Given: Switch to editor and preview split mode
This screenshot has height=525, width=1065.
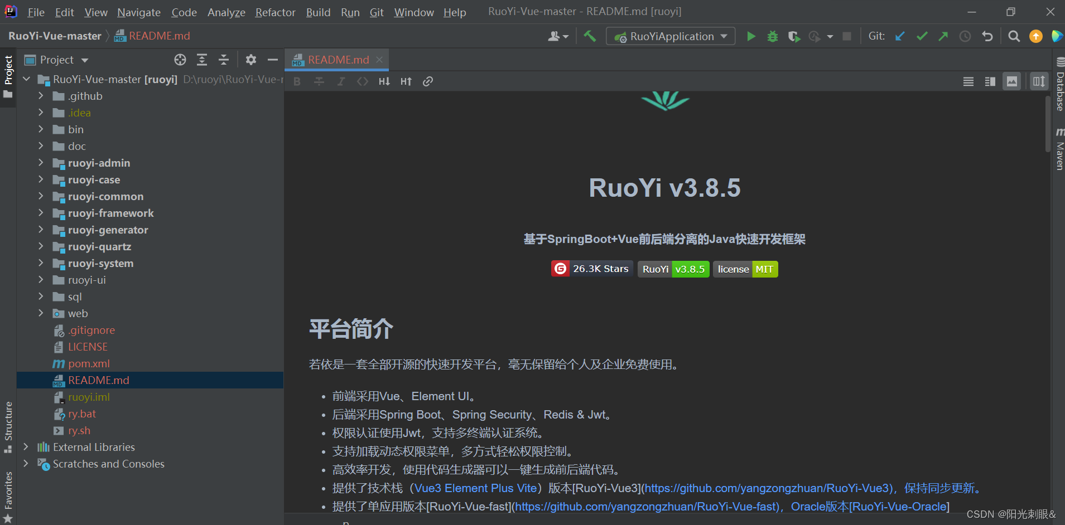Looking at the screenshot, I should point(990,81).
